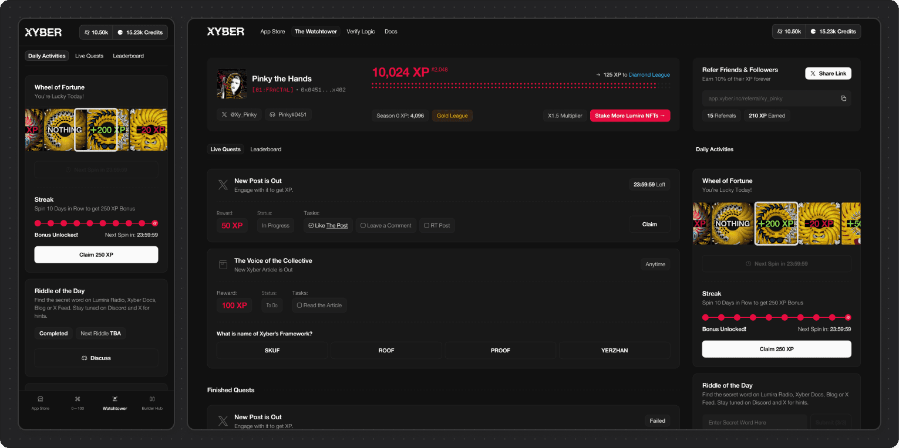Click the credits coin icon in mobile header
The height and width of the screenshot is (448, 899).
120,32
